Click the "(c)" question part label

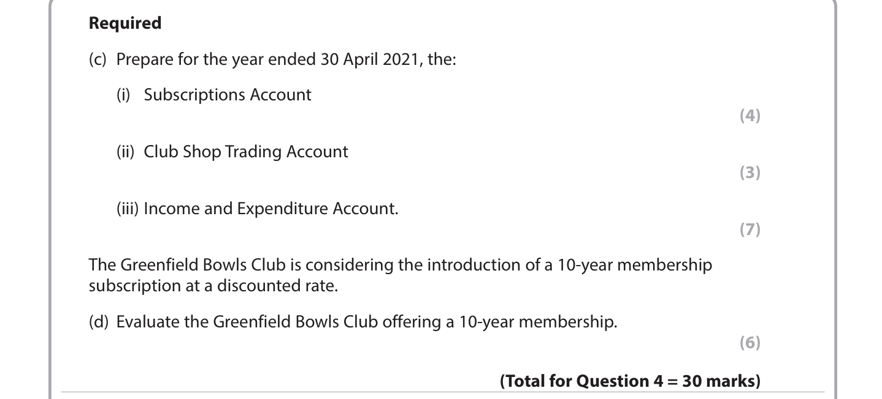tap(98, 60)
